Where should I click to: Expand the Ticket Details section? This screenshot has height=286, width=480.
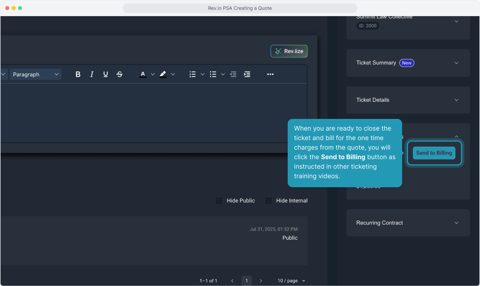point(456,100)
